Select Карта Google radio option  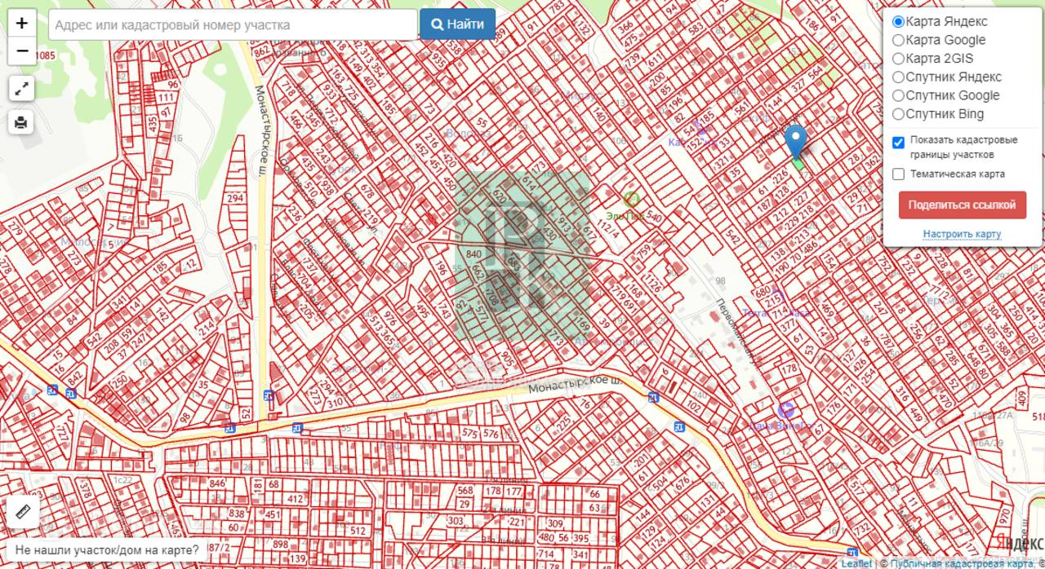(898, 40)
